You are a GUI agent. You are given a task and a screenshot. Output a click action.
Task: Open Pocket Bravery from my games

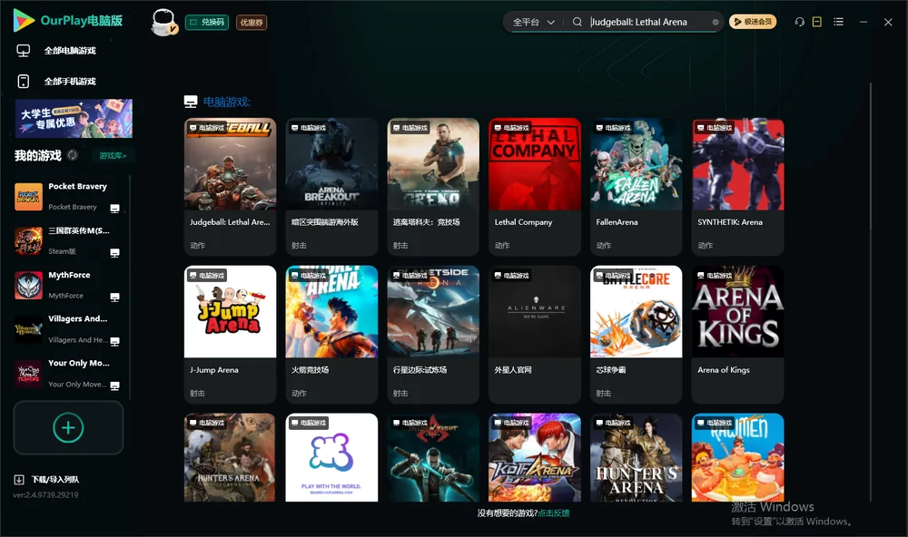point(68,197)
